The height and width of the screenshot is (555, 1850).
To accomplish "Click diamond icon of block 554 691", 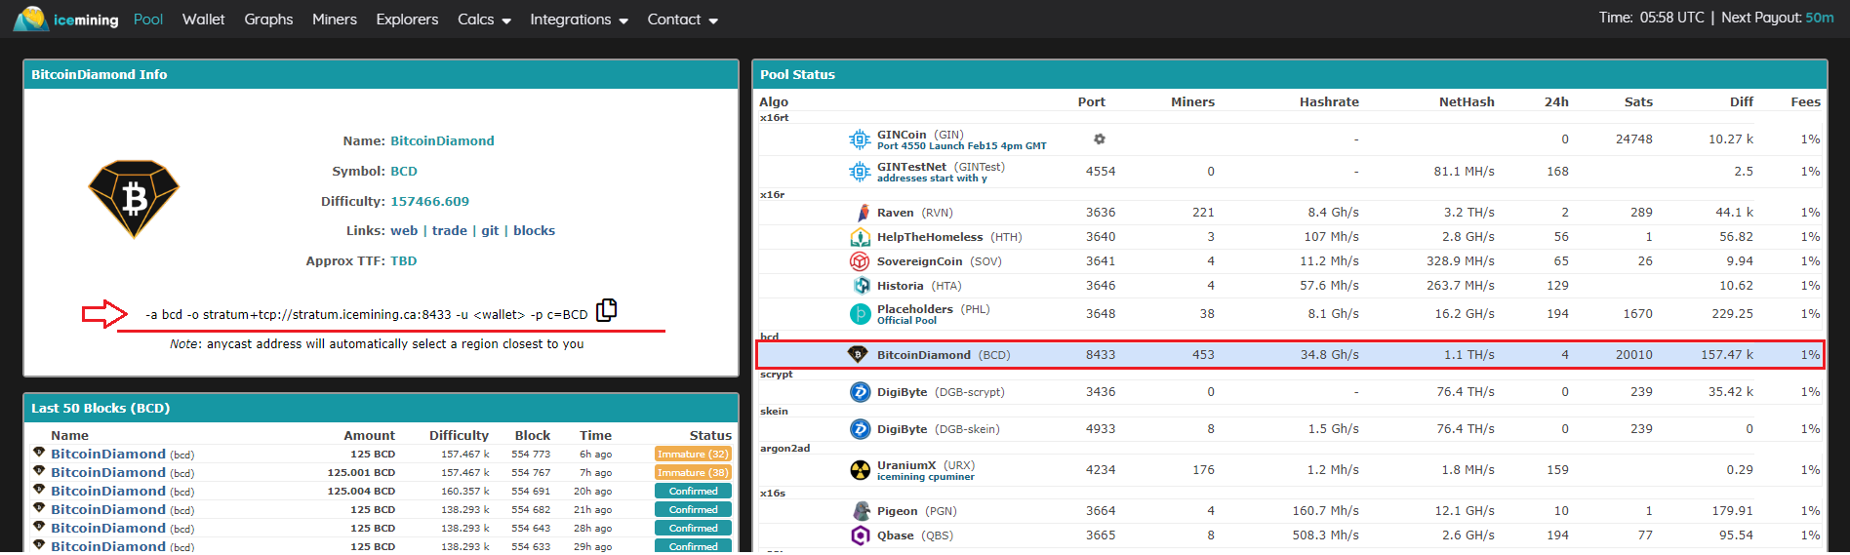I will [39, 490].
